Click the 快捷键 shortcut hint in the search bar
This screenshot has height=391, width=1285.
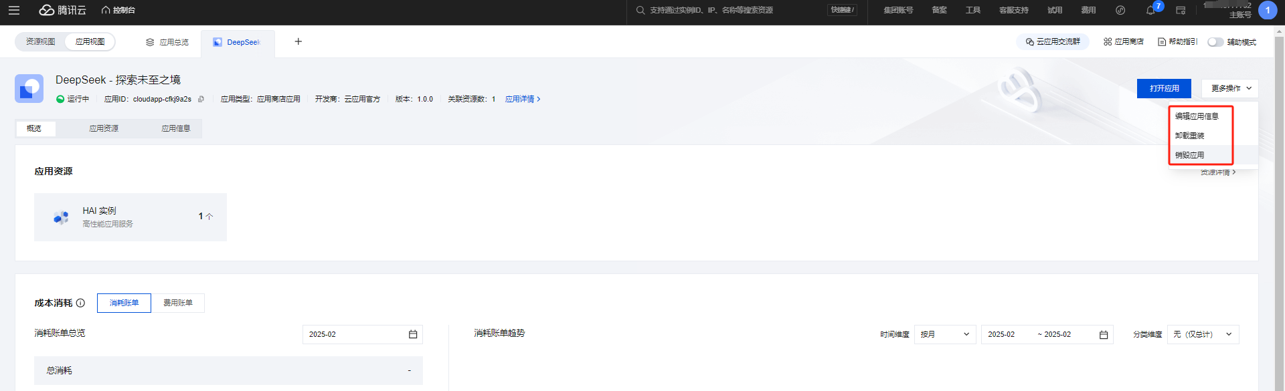coord(843,10)
